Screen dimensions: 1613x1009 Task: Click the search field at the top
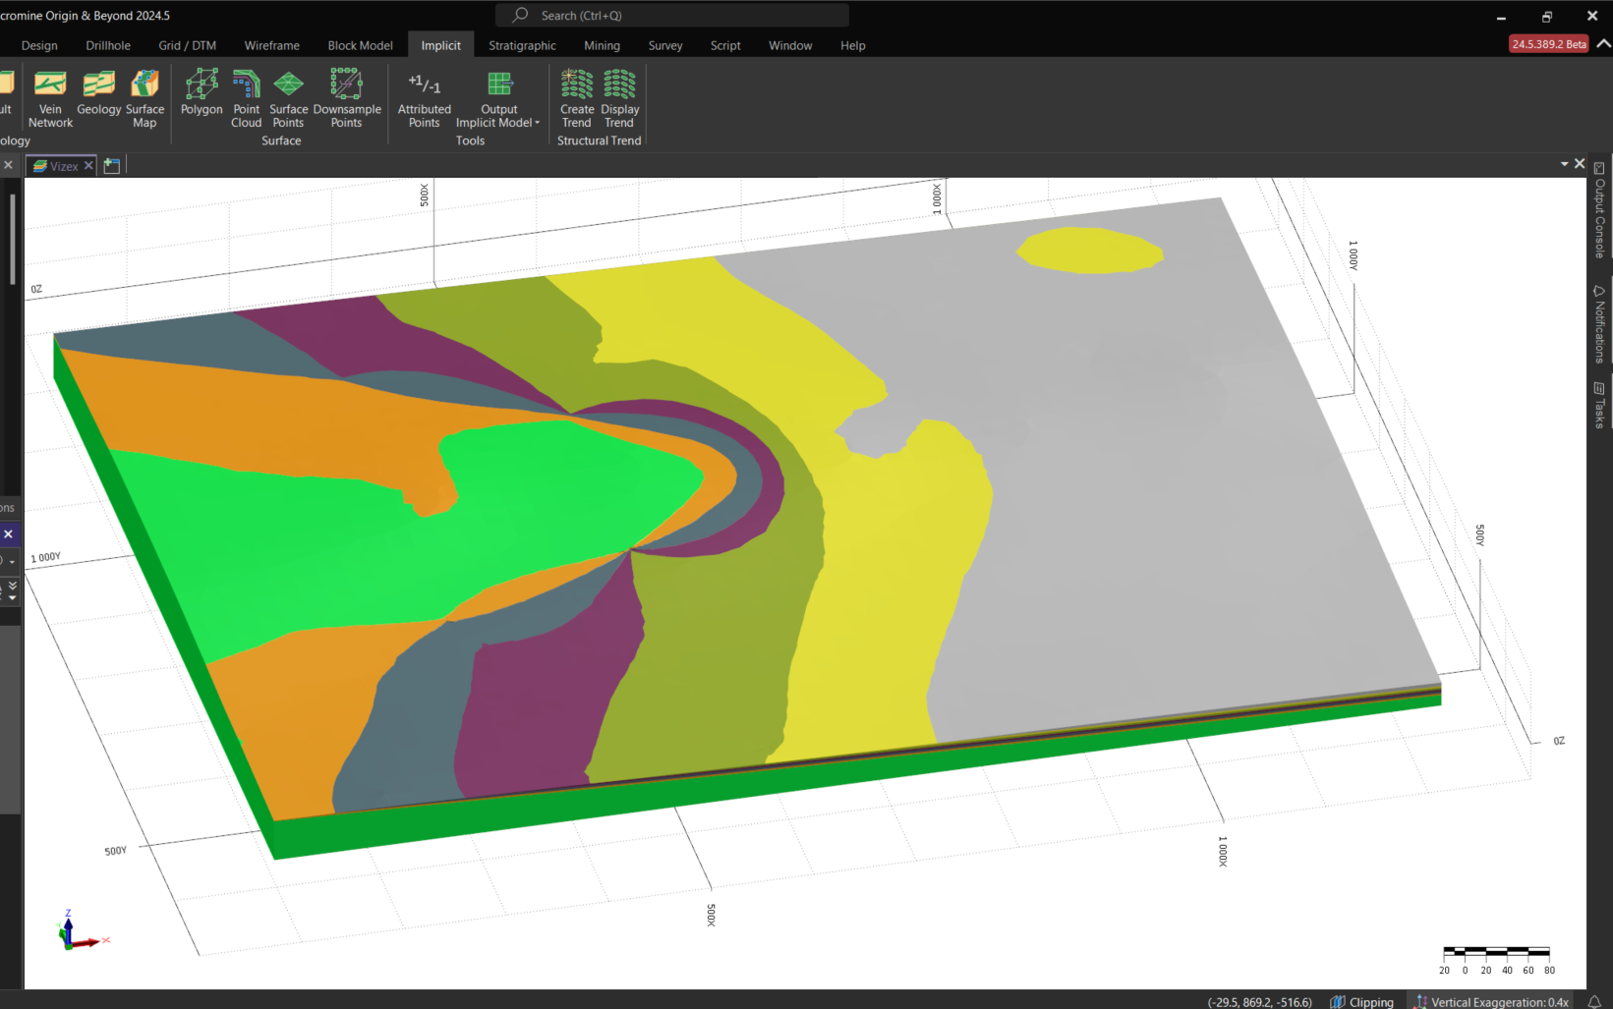671,15
